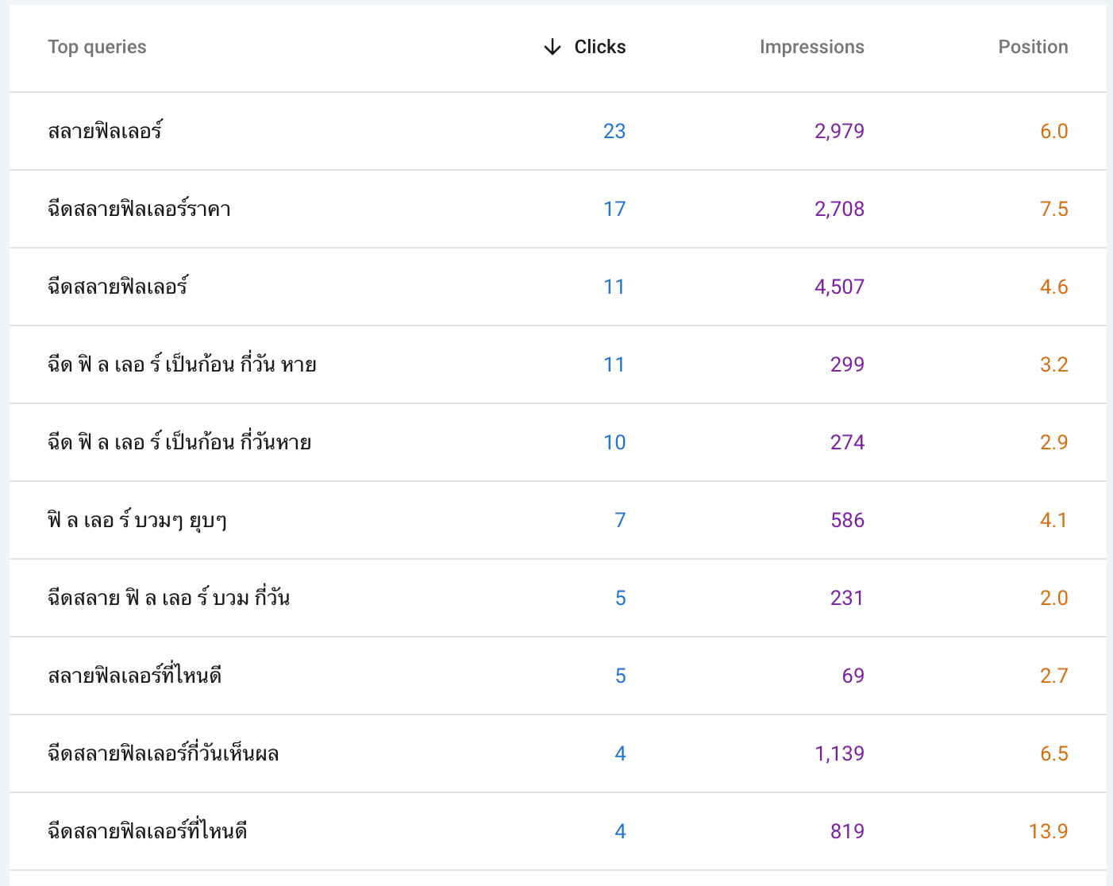Sort queries by the Position column header
This screenshot has height=886, width=1113.
pyautogui.click(x=1033, y=47)
